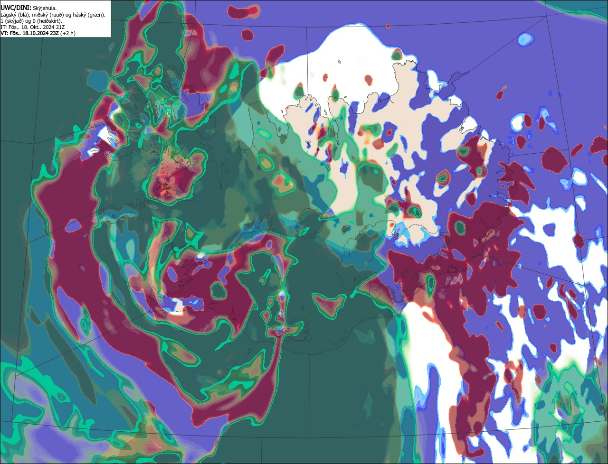Click the 'Lágský (blá), miðský (rauð)' legend line
This screenshot has height=464, width=608.
point(53,15)
